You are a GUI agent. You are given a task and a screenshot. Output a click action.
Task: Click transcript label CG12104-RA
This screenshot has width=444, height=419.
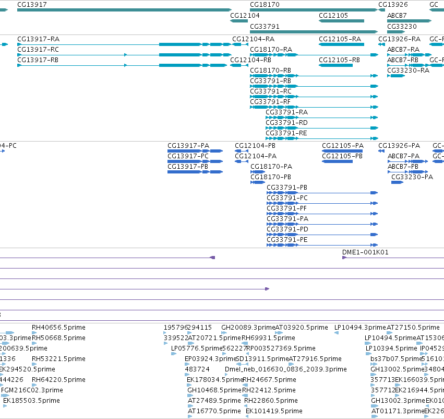pyautogui.click(x=254, y=39)
